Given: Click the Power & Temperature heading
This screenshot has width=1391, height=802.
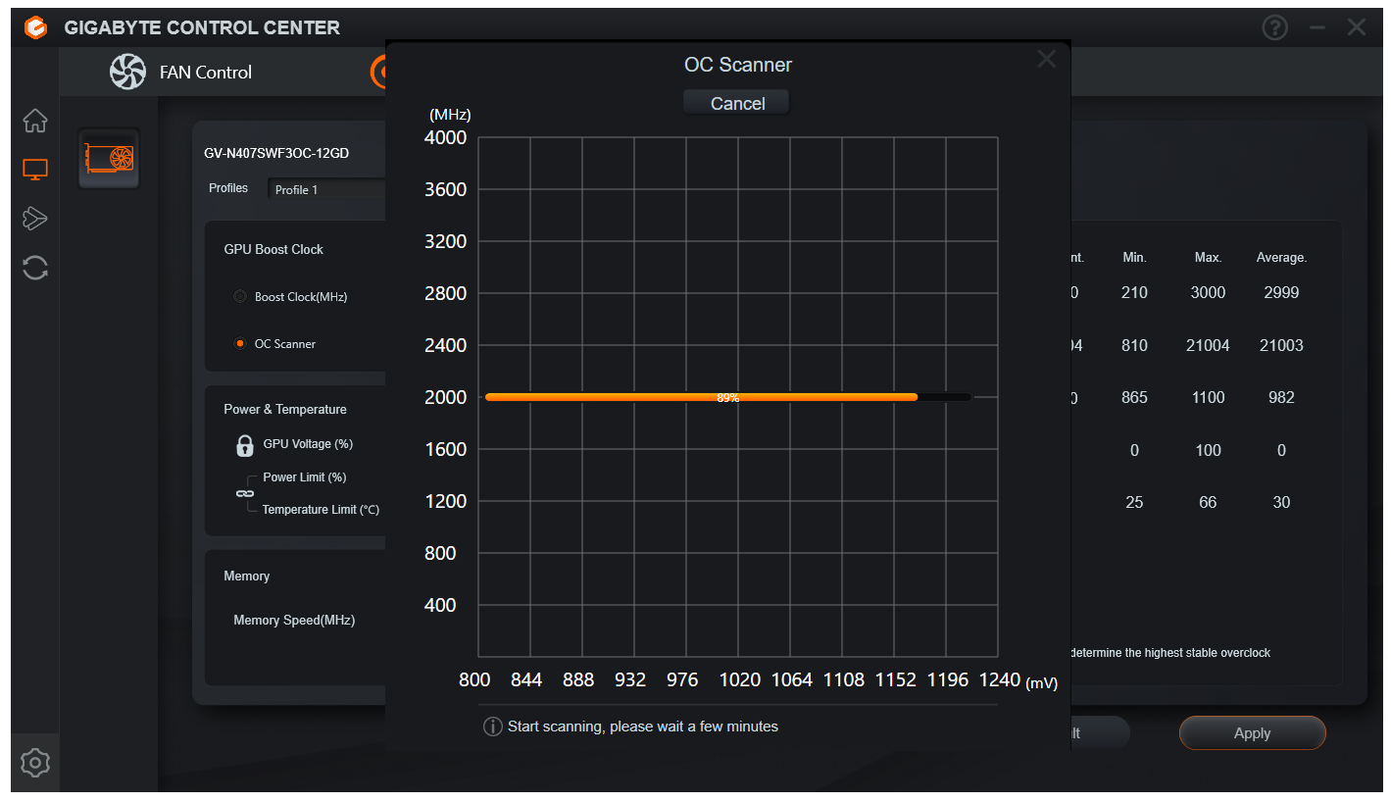Looking at the screenshot, I should 285,410.
